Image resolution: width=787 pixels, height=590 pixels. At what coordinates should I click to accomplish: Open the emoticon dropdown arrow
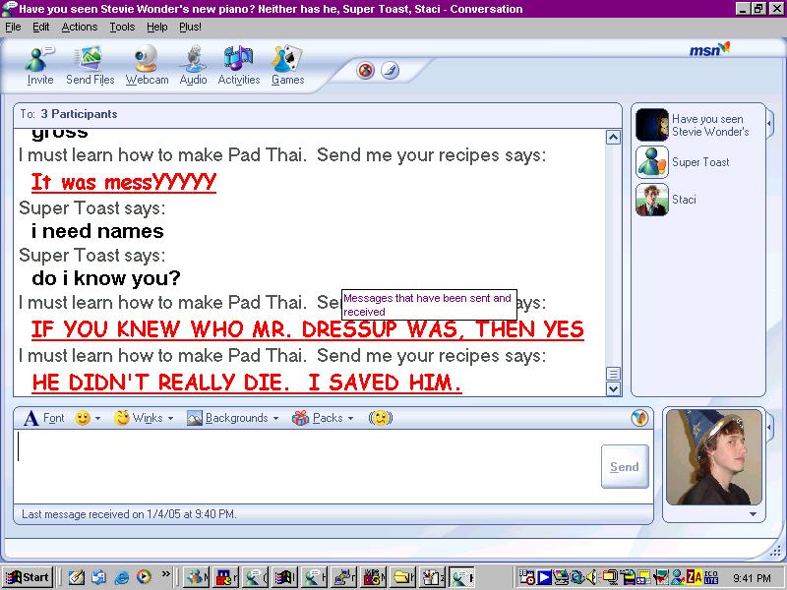(x=97, y=419)
